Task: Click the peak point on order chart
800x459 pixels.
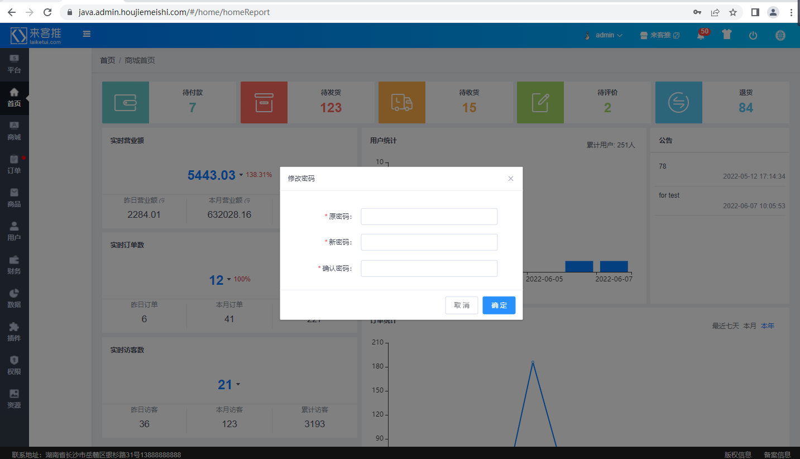Action: pyautogui.click(x=533, y=362)
